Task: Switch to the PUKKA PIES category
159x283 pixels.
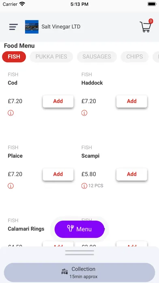Action: coord(52,57)
